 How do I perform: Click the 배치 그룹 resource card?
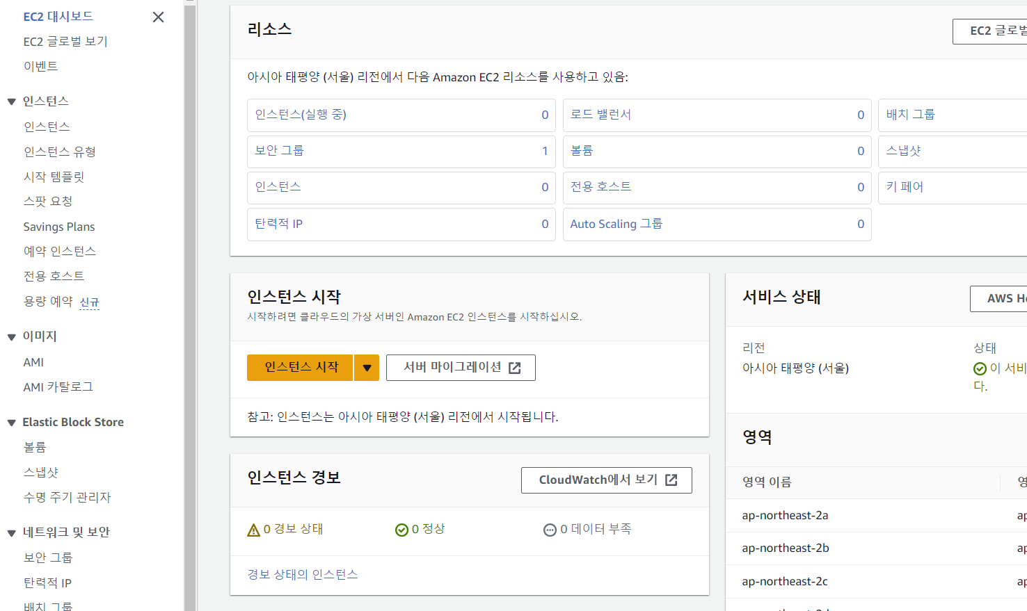pos(953,115)
